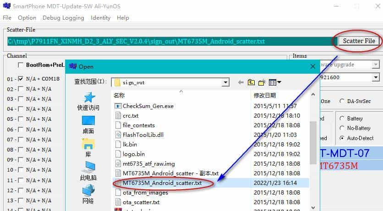Enable channel 11 checkbox
The height and width of the screenshot is (211, 383).
click(x=21, y=180)
